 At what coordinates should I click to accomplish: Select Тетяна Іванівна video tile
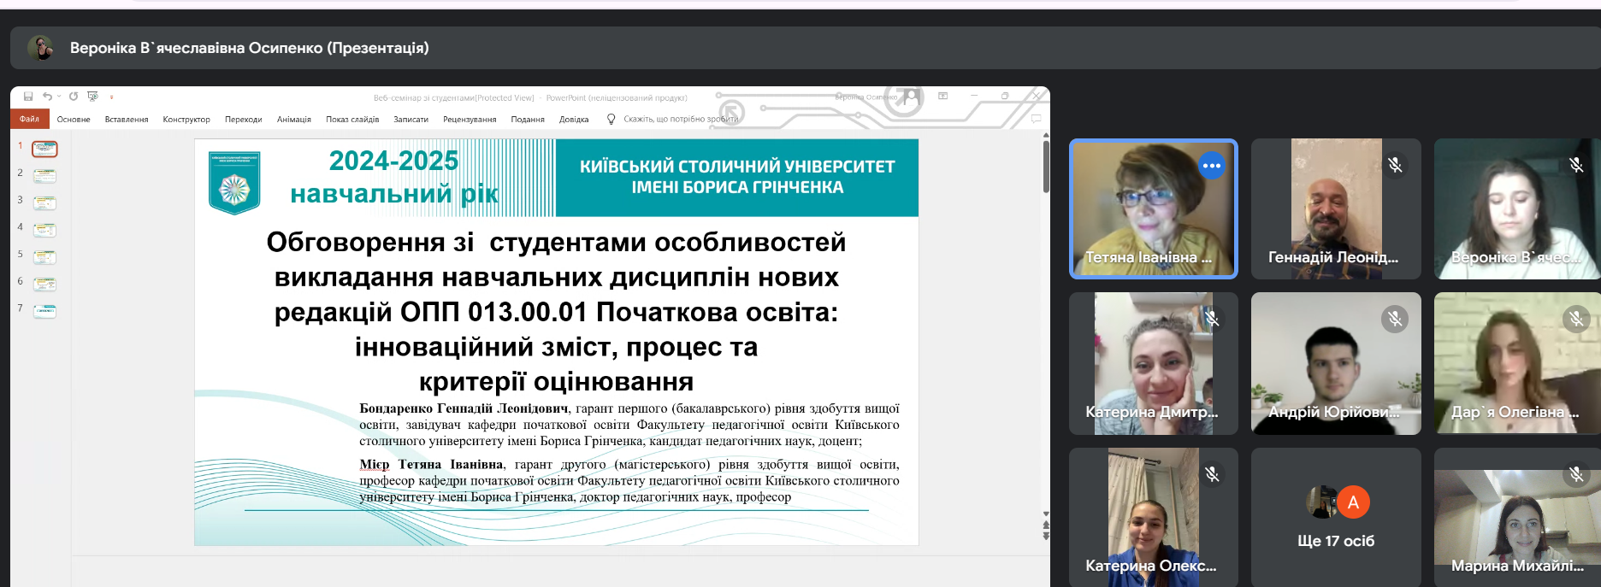point(1154,208)
